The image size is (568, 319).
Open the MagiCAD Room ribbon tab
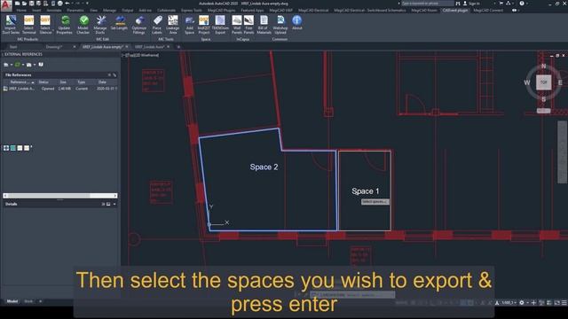[424, 10]
